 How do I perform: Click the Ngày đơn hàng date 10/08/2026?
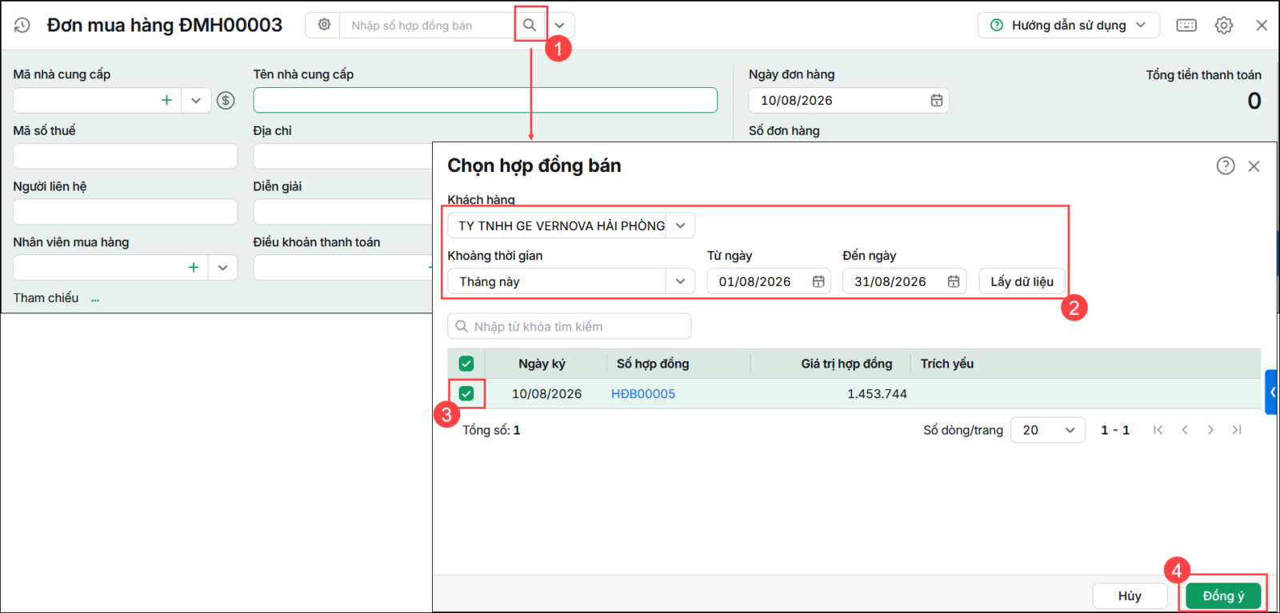coord(796,100)
